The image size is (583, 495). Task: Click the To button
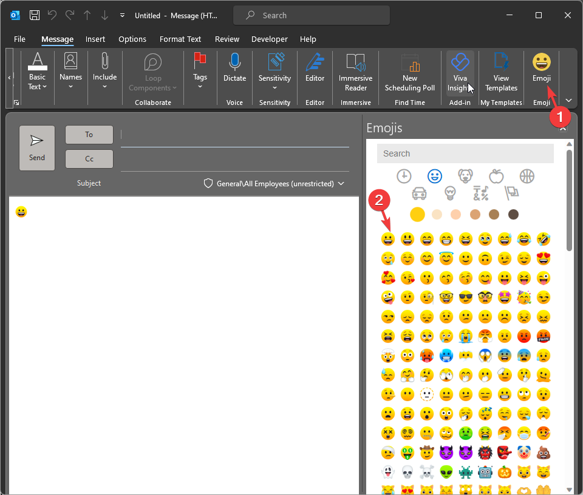coord(89,135)
